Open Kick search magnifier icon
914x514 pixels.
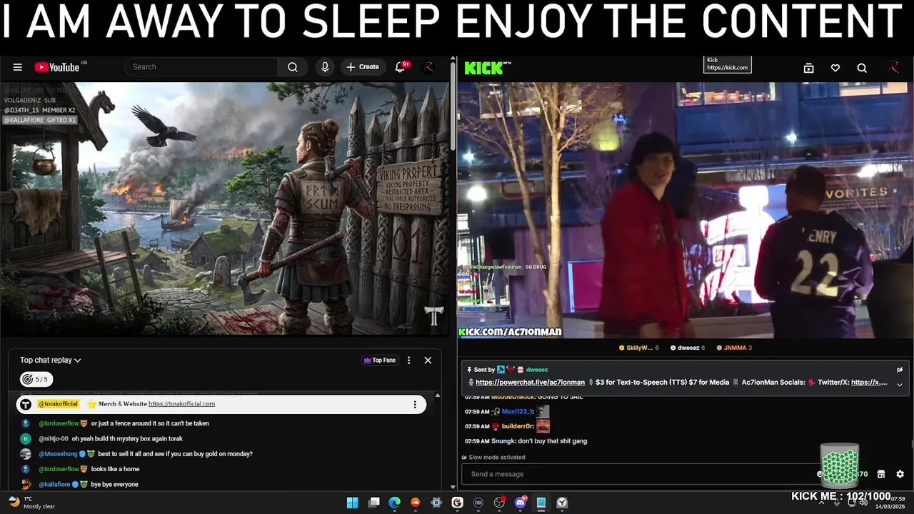862,68
